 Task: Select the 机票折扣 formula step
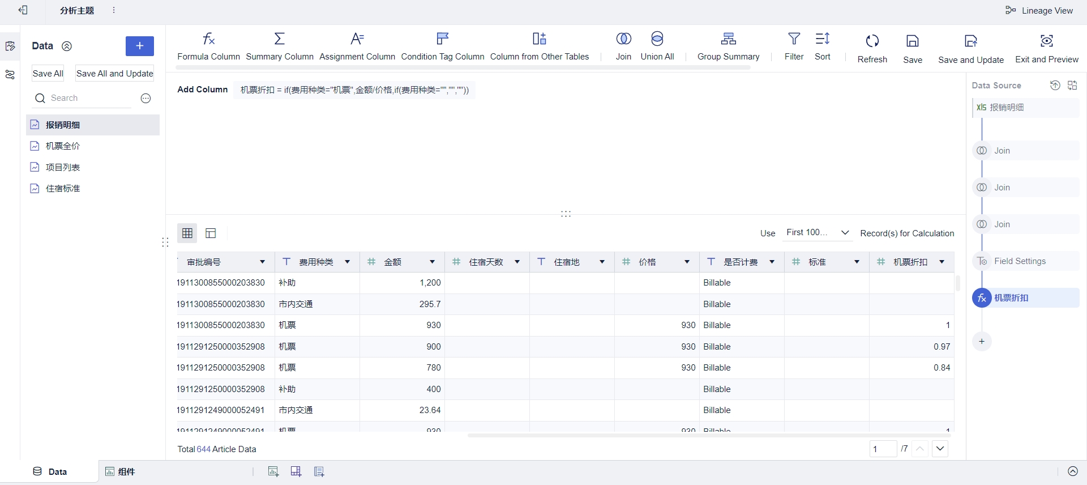(x=1026, y=298)
